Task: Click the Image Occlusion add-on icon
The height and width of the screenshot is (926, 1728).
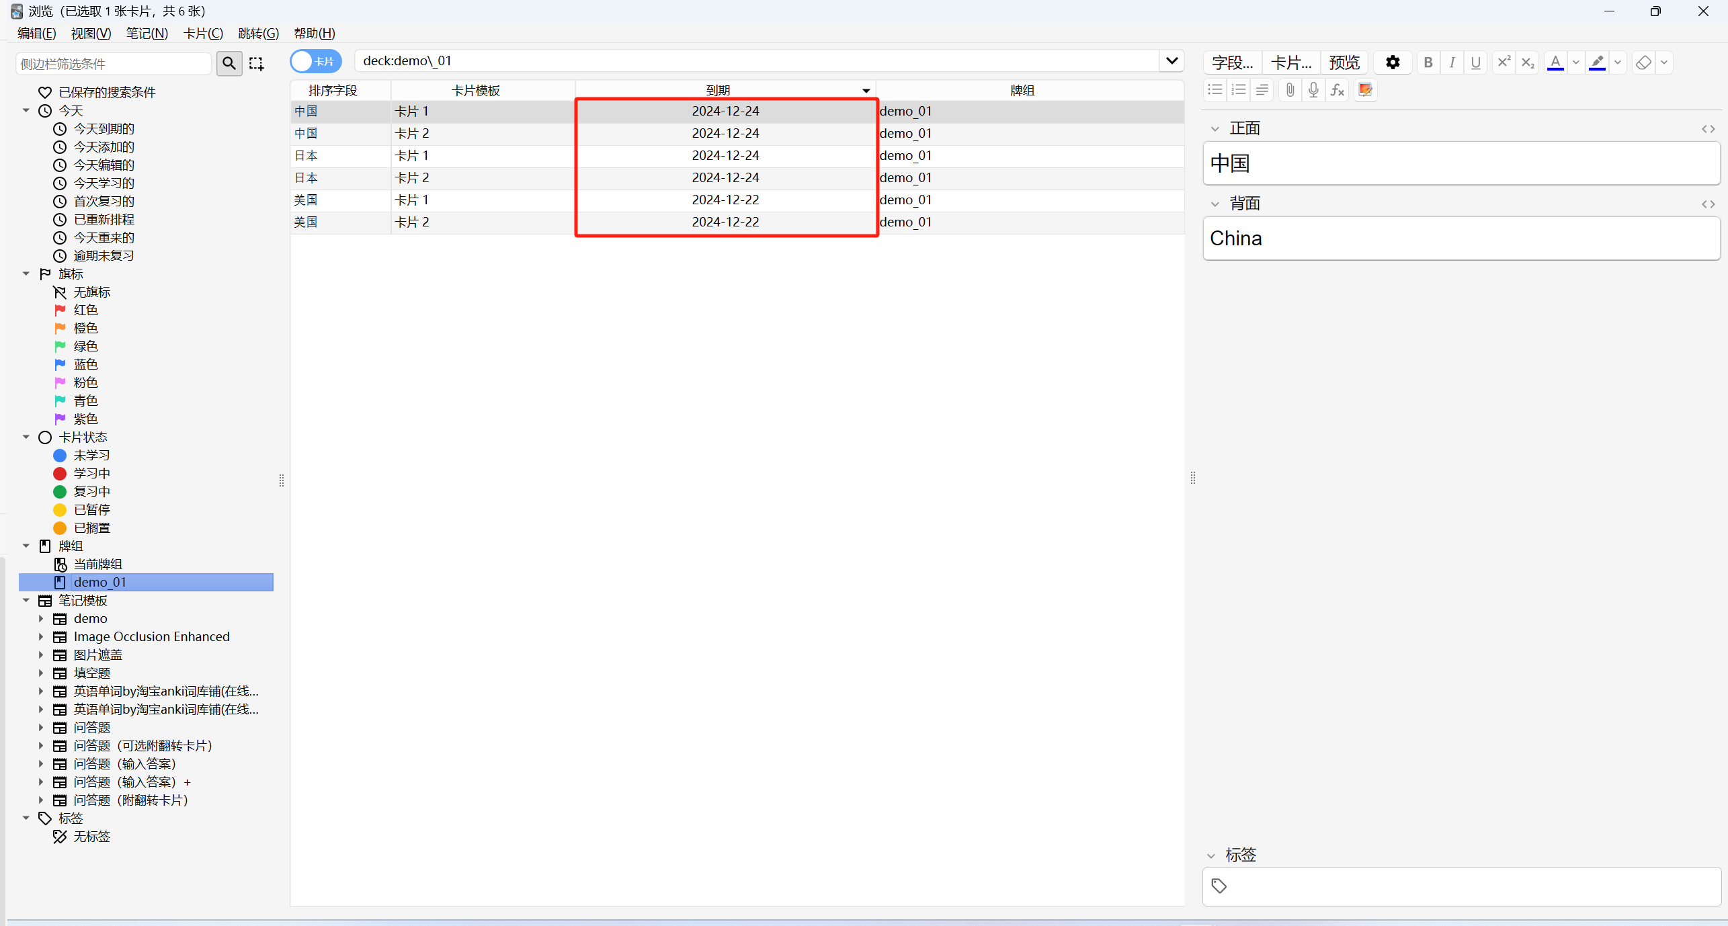Action: click(1365, 90)
